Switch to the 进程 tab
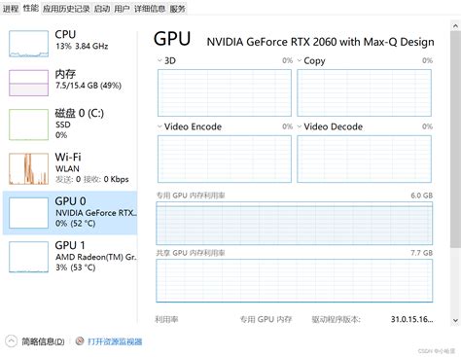 pyautogui.click(x=11, y=9)
